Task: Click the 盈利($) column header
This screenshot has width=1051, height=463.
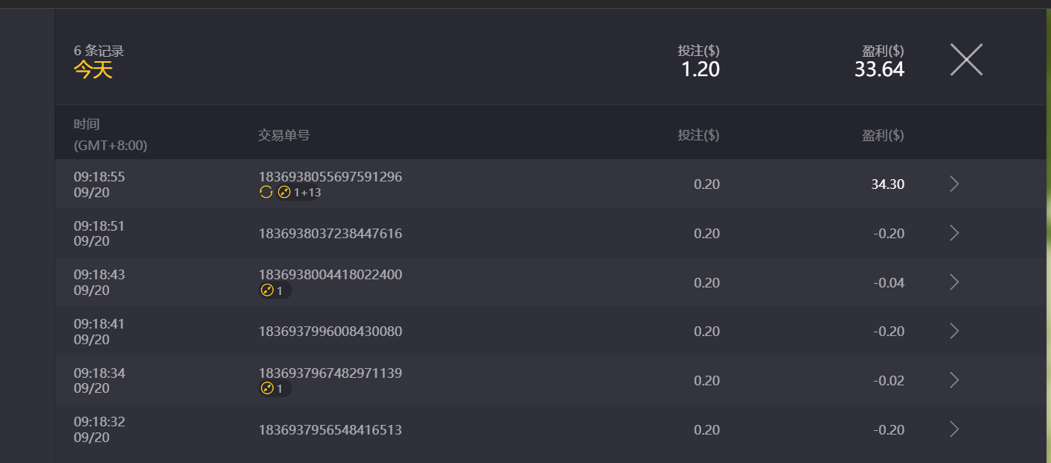Action: click(x=882, y=135)
